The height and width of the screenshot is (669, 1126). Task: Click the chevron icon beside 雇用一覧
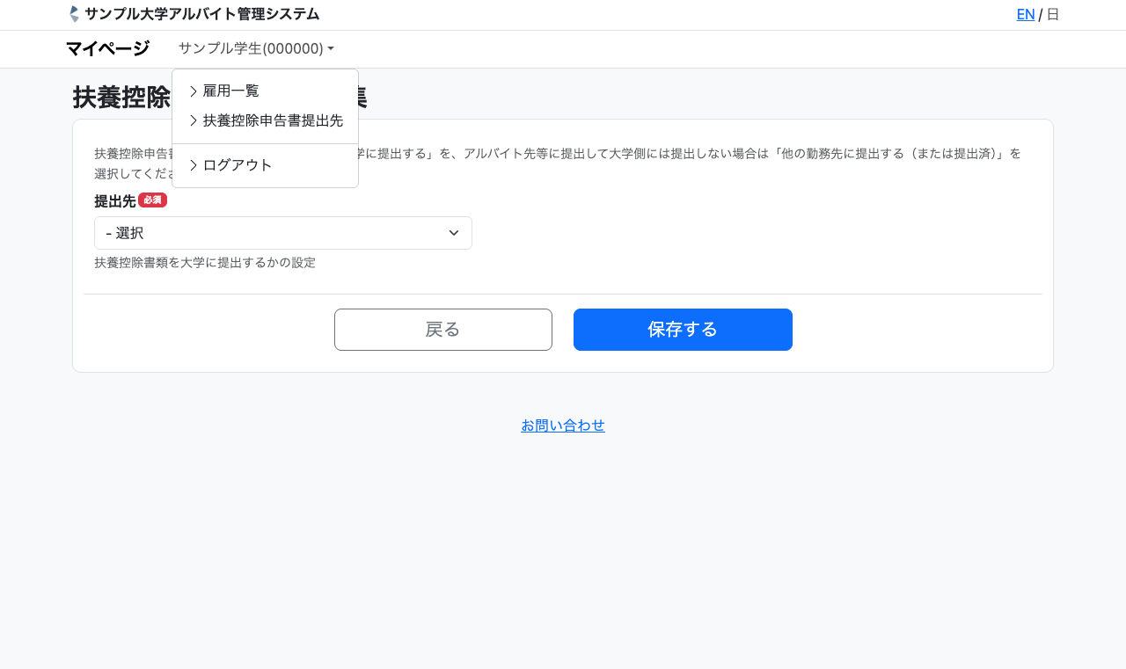pyautogui.click(x=194, y=91)
